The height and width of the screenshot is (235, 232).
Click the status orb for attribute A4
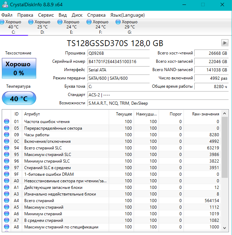(x=7, y=201)
